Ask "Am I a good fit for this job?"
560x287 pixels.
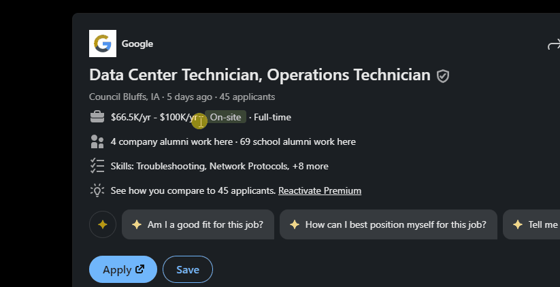click(201, 224)
